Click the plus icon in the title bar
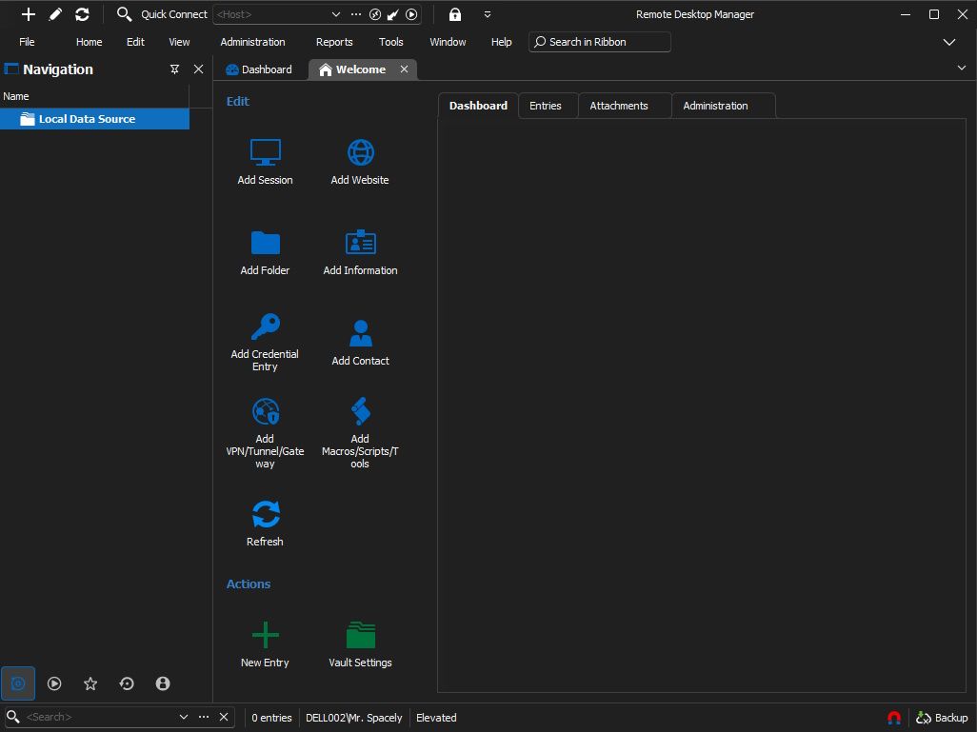The height and width of the screenshot is (732, 977). [28, 13]
